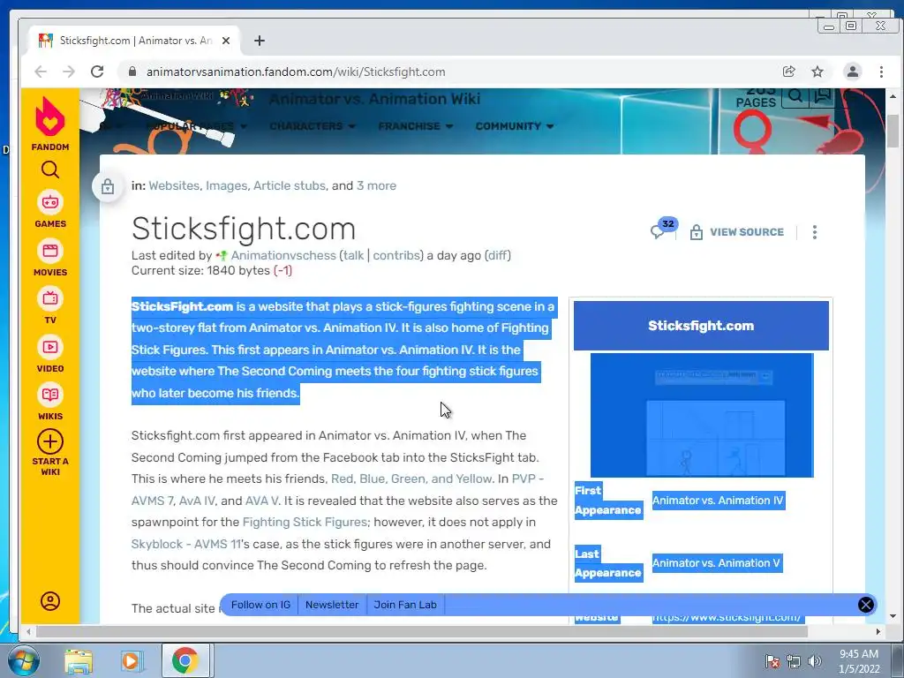Open a new browser tab
Screen dimensions: 904x678
click(260, 41)
